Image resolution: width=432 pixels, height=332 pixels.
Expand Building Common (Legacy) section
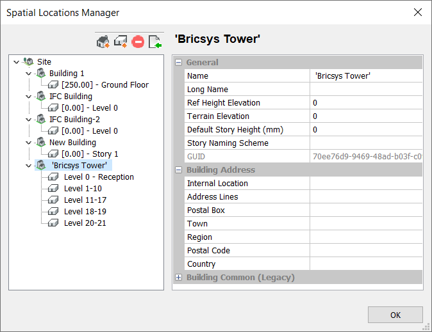point(179,278)
